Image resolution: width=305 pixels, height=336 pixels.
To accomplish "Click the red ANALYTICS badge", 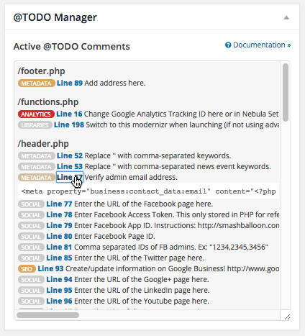I will point(36,114).
